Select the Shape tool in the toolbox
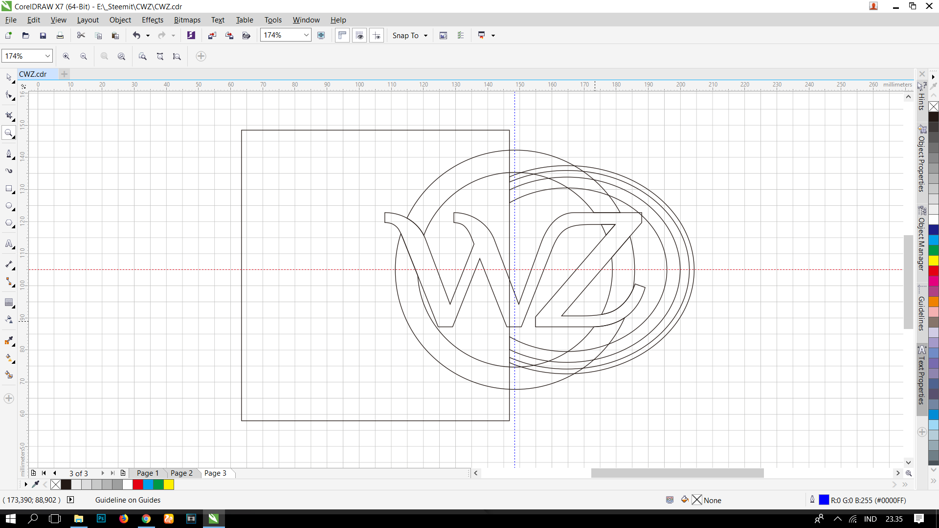Screen dimensions: 939x528 click(9, 95)
